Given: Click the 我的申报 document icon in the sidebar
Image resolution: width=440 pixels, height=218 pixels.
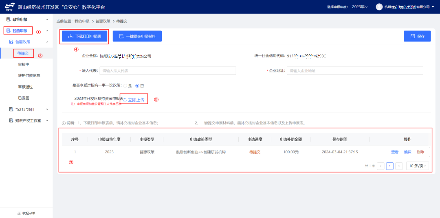Looking at the screenshot, I should click(8, 30).
